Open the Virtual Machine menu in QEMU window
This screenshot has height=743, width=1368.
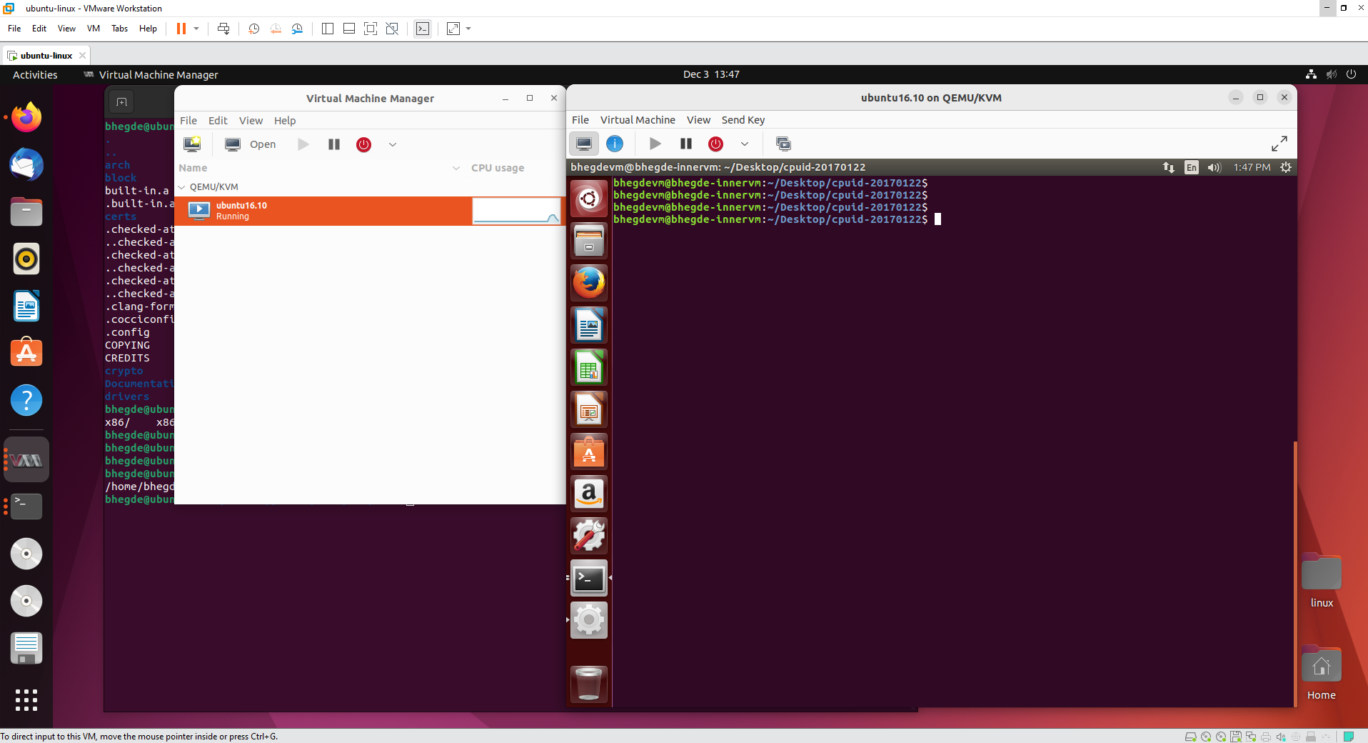click(x=638, y=120)
